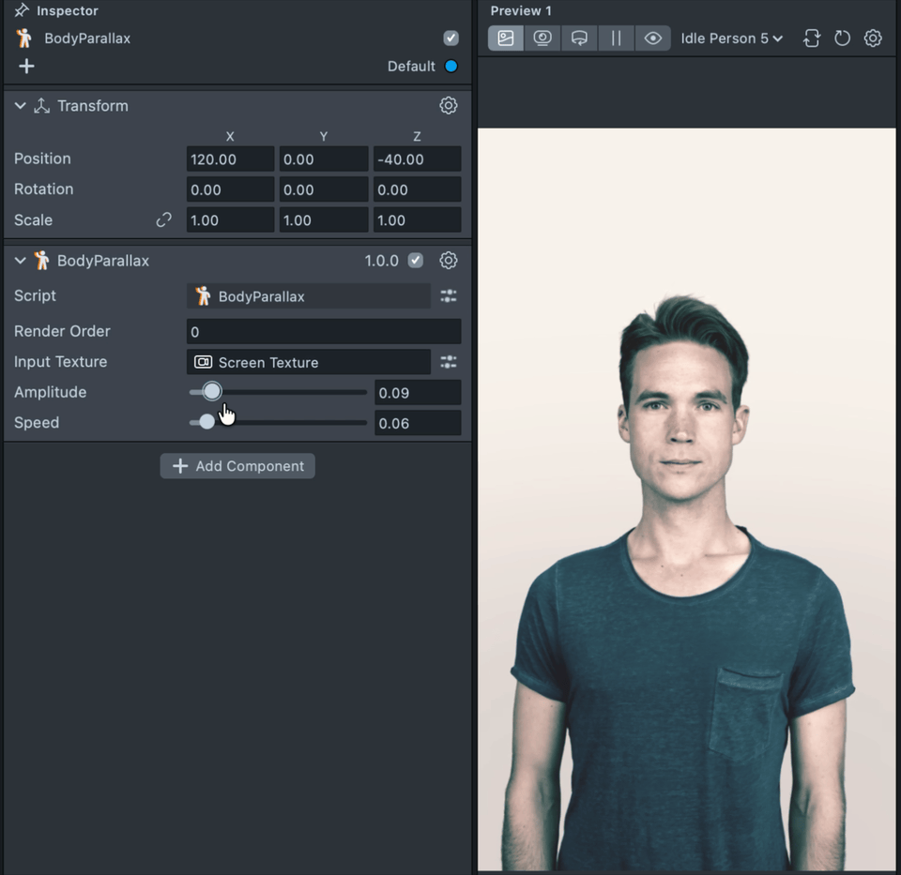Collapse the Transform section
Viewport: 901px width, 875px height.
point(20,106)
